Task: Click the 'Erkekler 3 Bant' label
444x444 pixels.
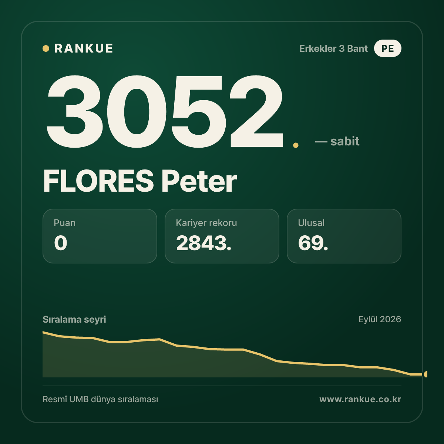Action: coord(333,48)
